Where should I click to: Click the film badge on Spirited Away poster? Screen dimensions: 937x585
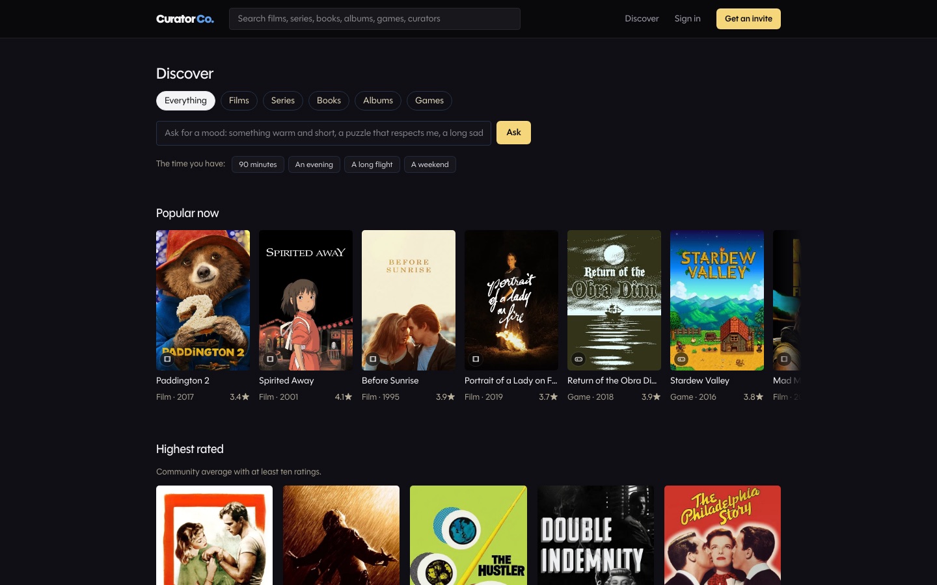[x=270, y=359]
